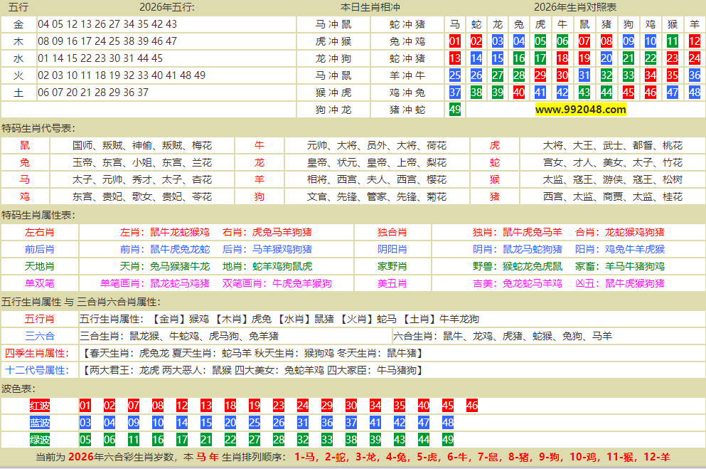
Task: Click blue ball 48 in the 蓝波 row
Action: 448,423
